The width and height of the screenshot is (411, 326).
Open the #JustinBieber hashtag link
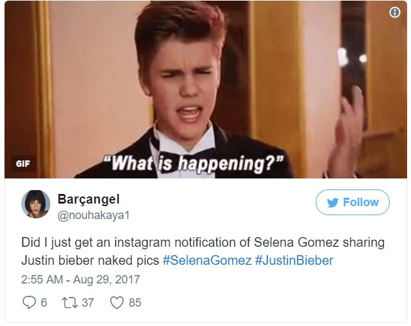294,260
